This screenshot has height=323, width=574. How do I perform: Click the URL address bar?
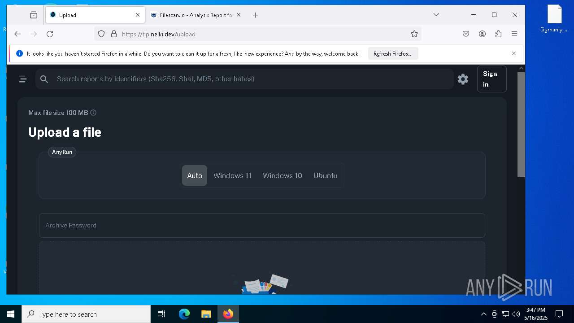click(258, 34)
